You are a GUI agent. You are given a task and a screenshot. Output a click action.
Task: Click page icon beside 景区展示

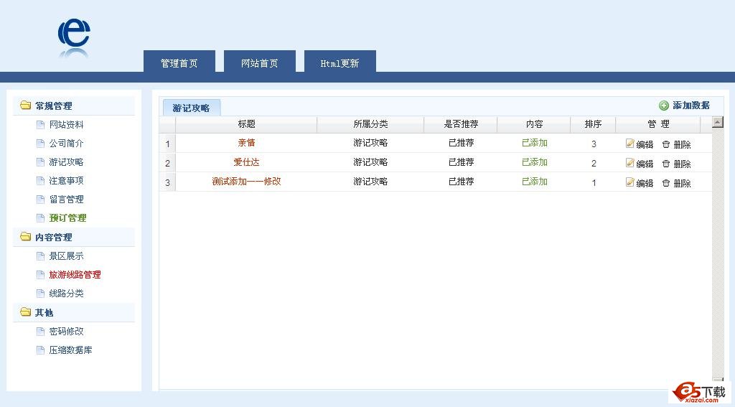point(40,256)
